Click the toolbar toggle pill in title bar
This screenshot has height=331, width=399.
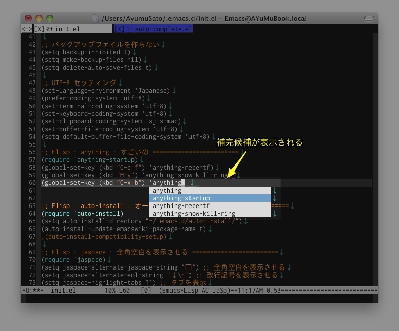(x=368, y=18)
